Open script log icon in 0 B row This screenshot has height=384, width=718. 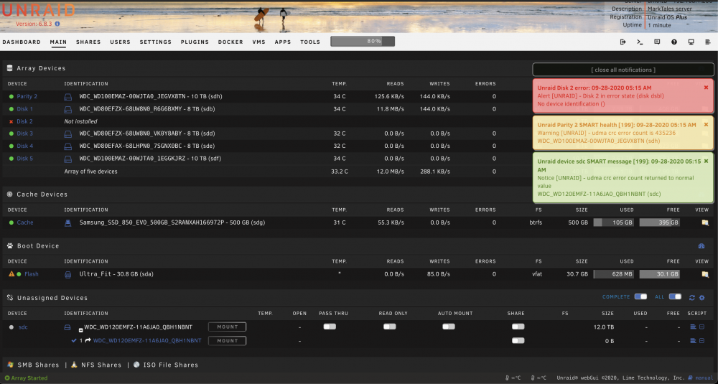(x=694, y=340)
